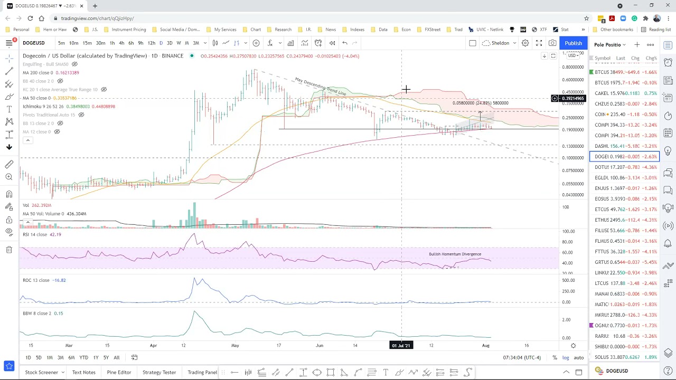Open chart settings gear icon

(525, 43)
